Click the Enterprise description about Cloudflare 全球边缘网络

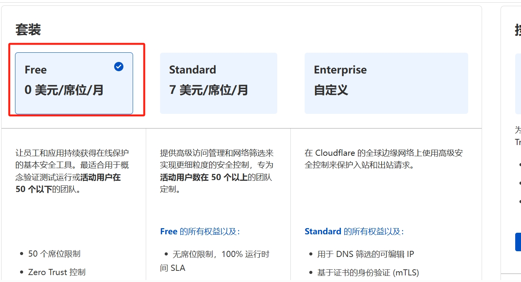pyautogui.click(x=384, y=159)
